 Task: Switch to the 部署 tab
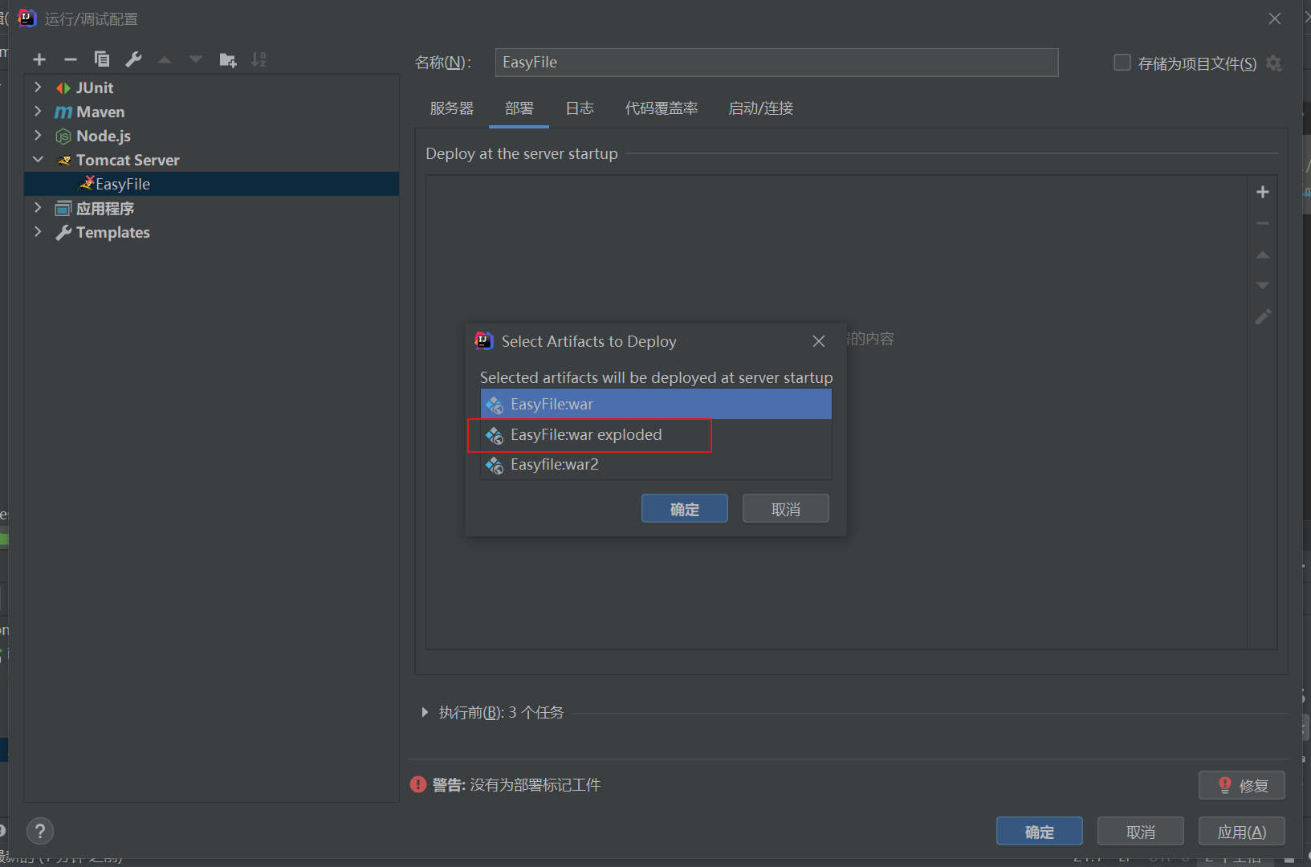(519, 108)
